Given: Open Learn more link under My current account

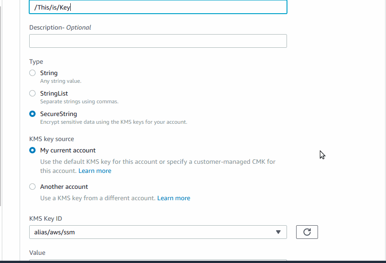Looking at the screenshot, I should pos(95,171).
